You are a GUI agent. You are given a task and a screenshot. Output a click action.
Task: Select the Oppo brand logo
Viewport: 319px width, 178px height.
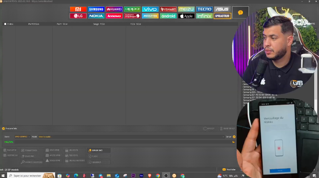(132, 9)
